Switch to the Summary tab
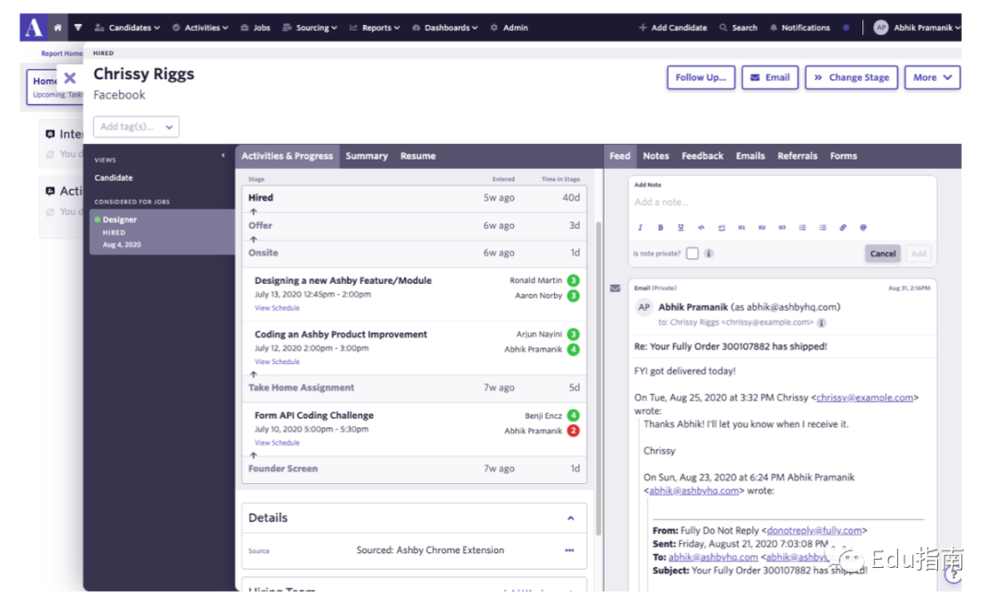 point(366,156)
